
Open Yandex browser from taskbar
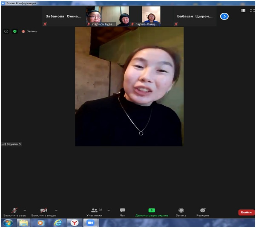click(x=74, y=222)
